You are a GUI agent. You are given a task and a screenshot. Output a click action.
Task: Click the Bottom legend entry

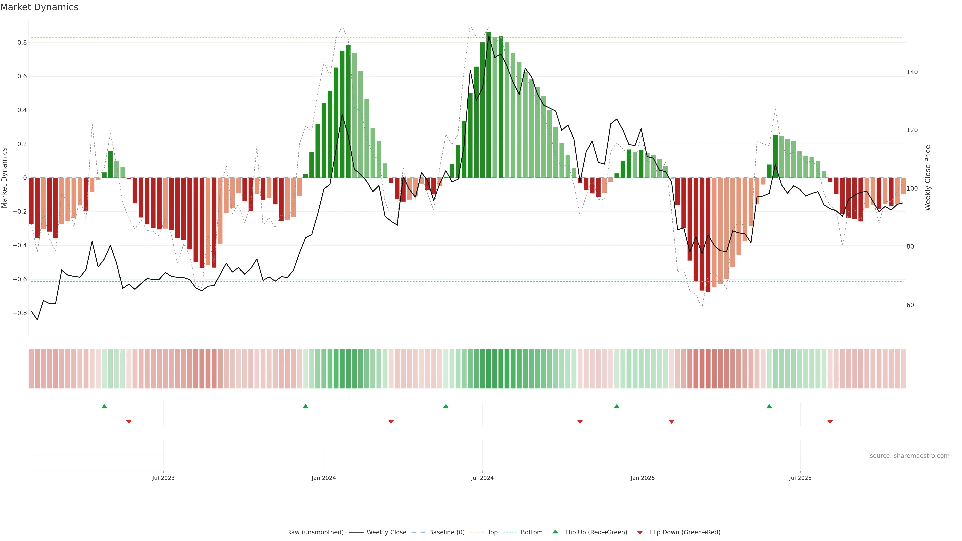531,532
